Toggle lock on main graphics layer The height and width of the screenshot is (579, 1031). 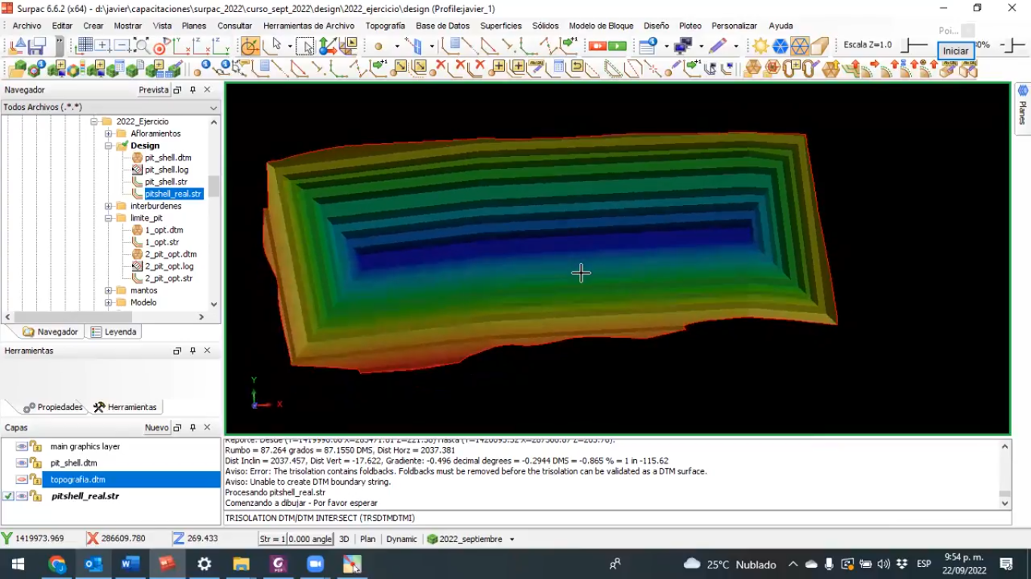click(x=35, y=446)
